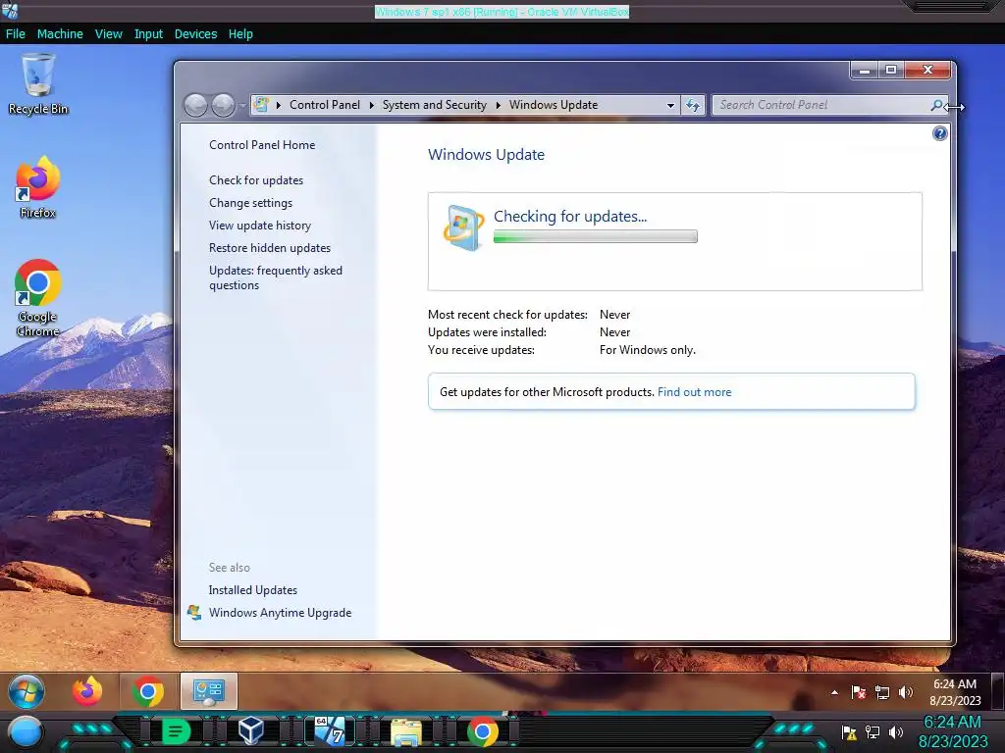This screenshot has height=753, width=1005.
Task: Click the Control Panel icon in address bar
Action: click(x=261, y=104)
